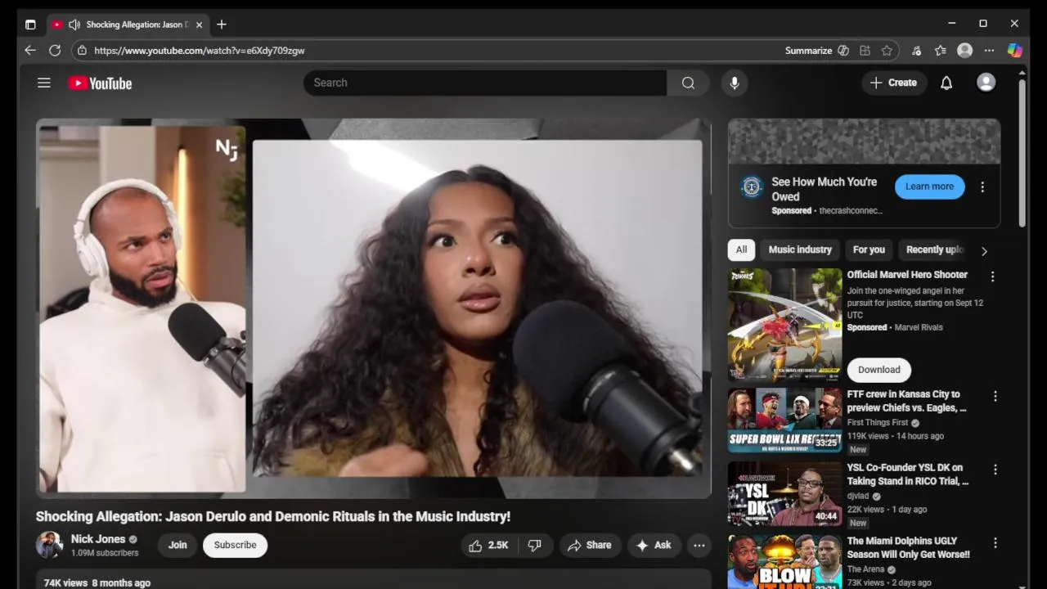Screen dimensions: 1047x589
Task: Open the Copilot sidebar icon
Action: point(1014,50)
